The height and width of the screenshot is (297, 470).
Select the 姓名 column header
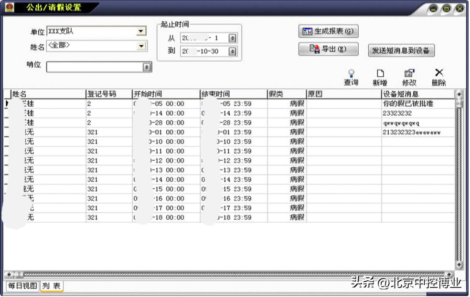click(x=43, y=94)
